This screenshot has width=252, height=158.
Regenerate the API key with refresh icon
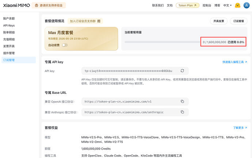pyautogui.click(x=182, y=71)
